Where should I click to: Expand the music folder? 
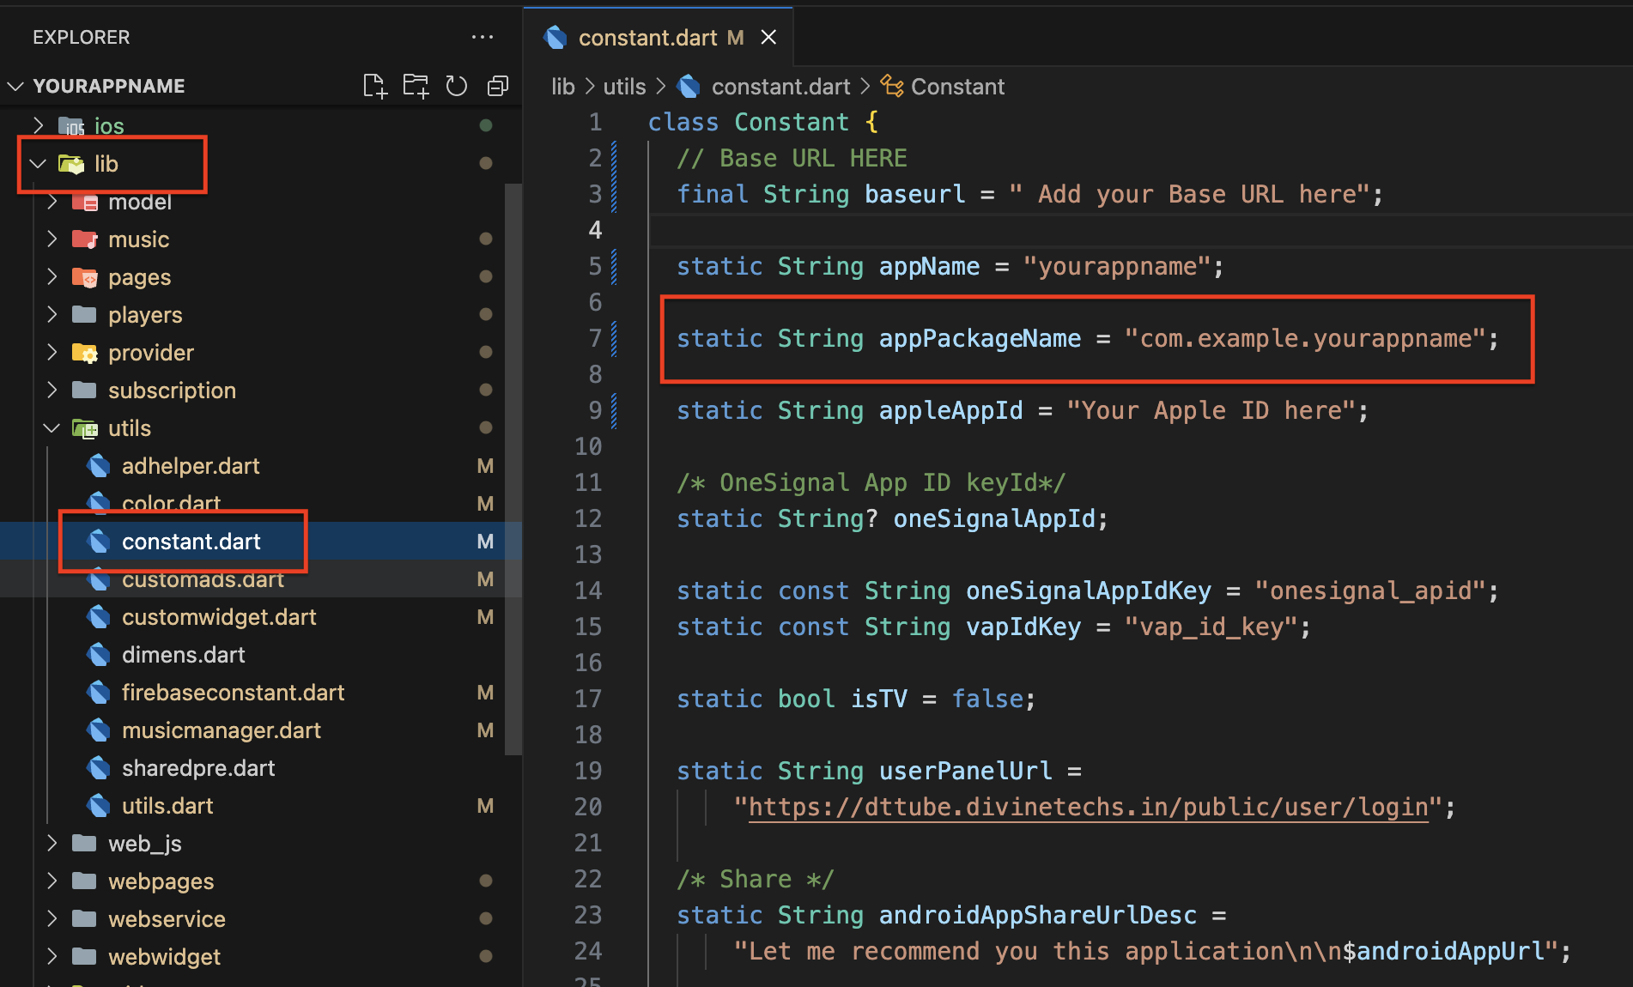click(52, 239)
